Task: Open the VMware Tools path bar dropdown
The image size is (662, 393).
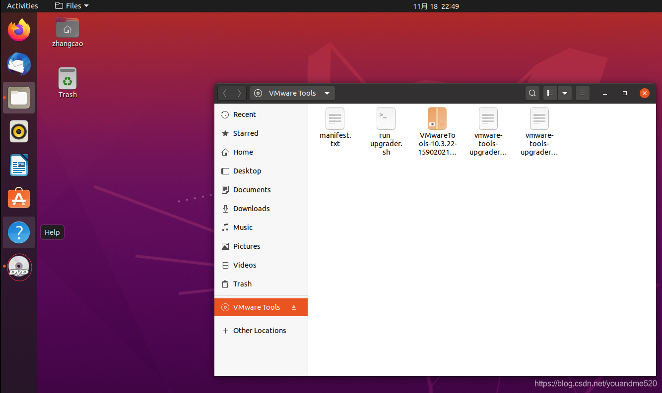Action: point(292,93)
